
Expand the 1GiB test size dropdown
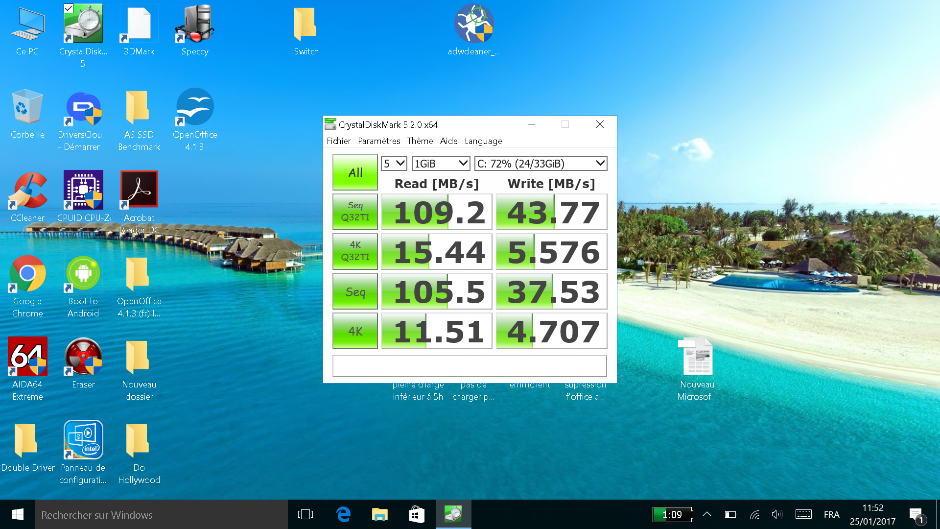coord(441,164)
